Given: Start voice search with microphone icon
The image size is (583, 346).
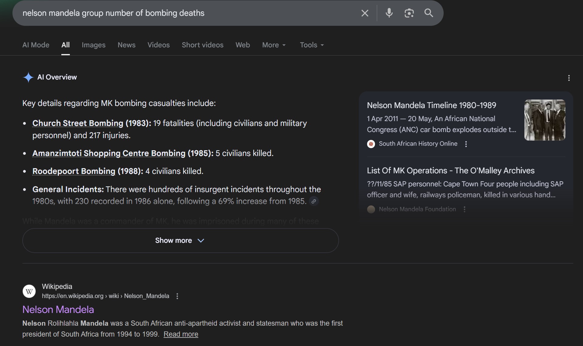Looking at the screenshot, I should pyautogui.click(x=389, y=13).
